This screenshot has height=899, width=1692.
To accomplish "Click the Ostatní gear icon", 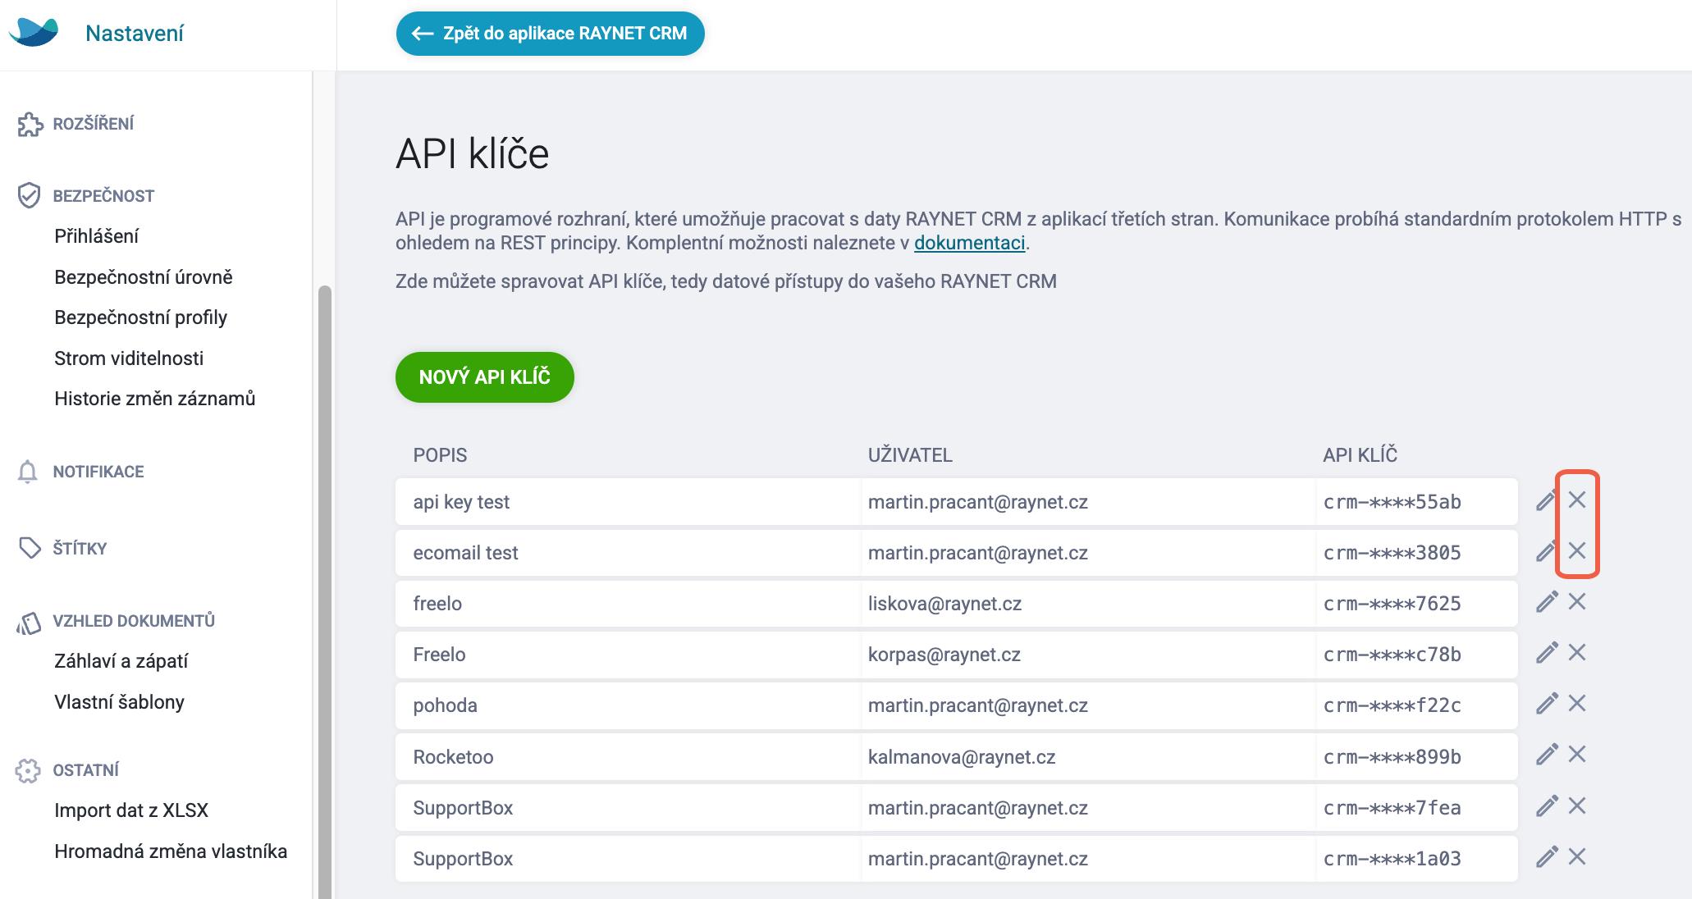I will point(28,770).
